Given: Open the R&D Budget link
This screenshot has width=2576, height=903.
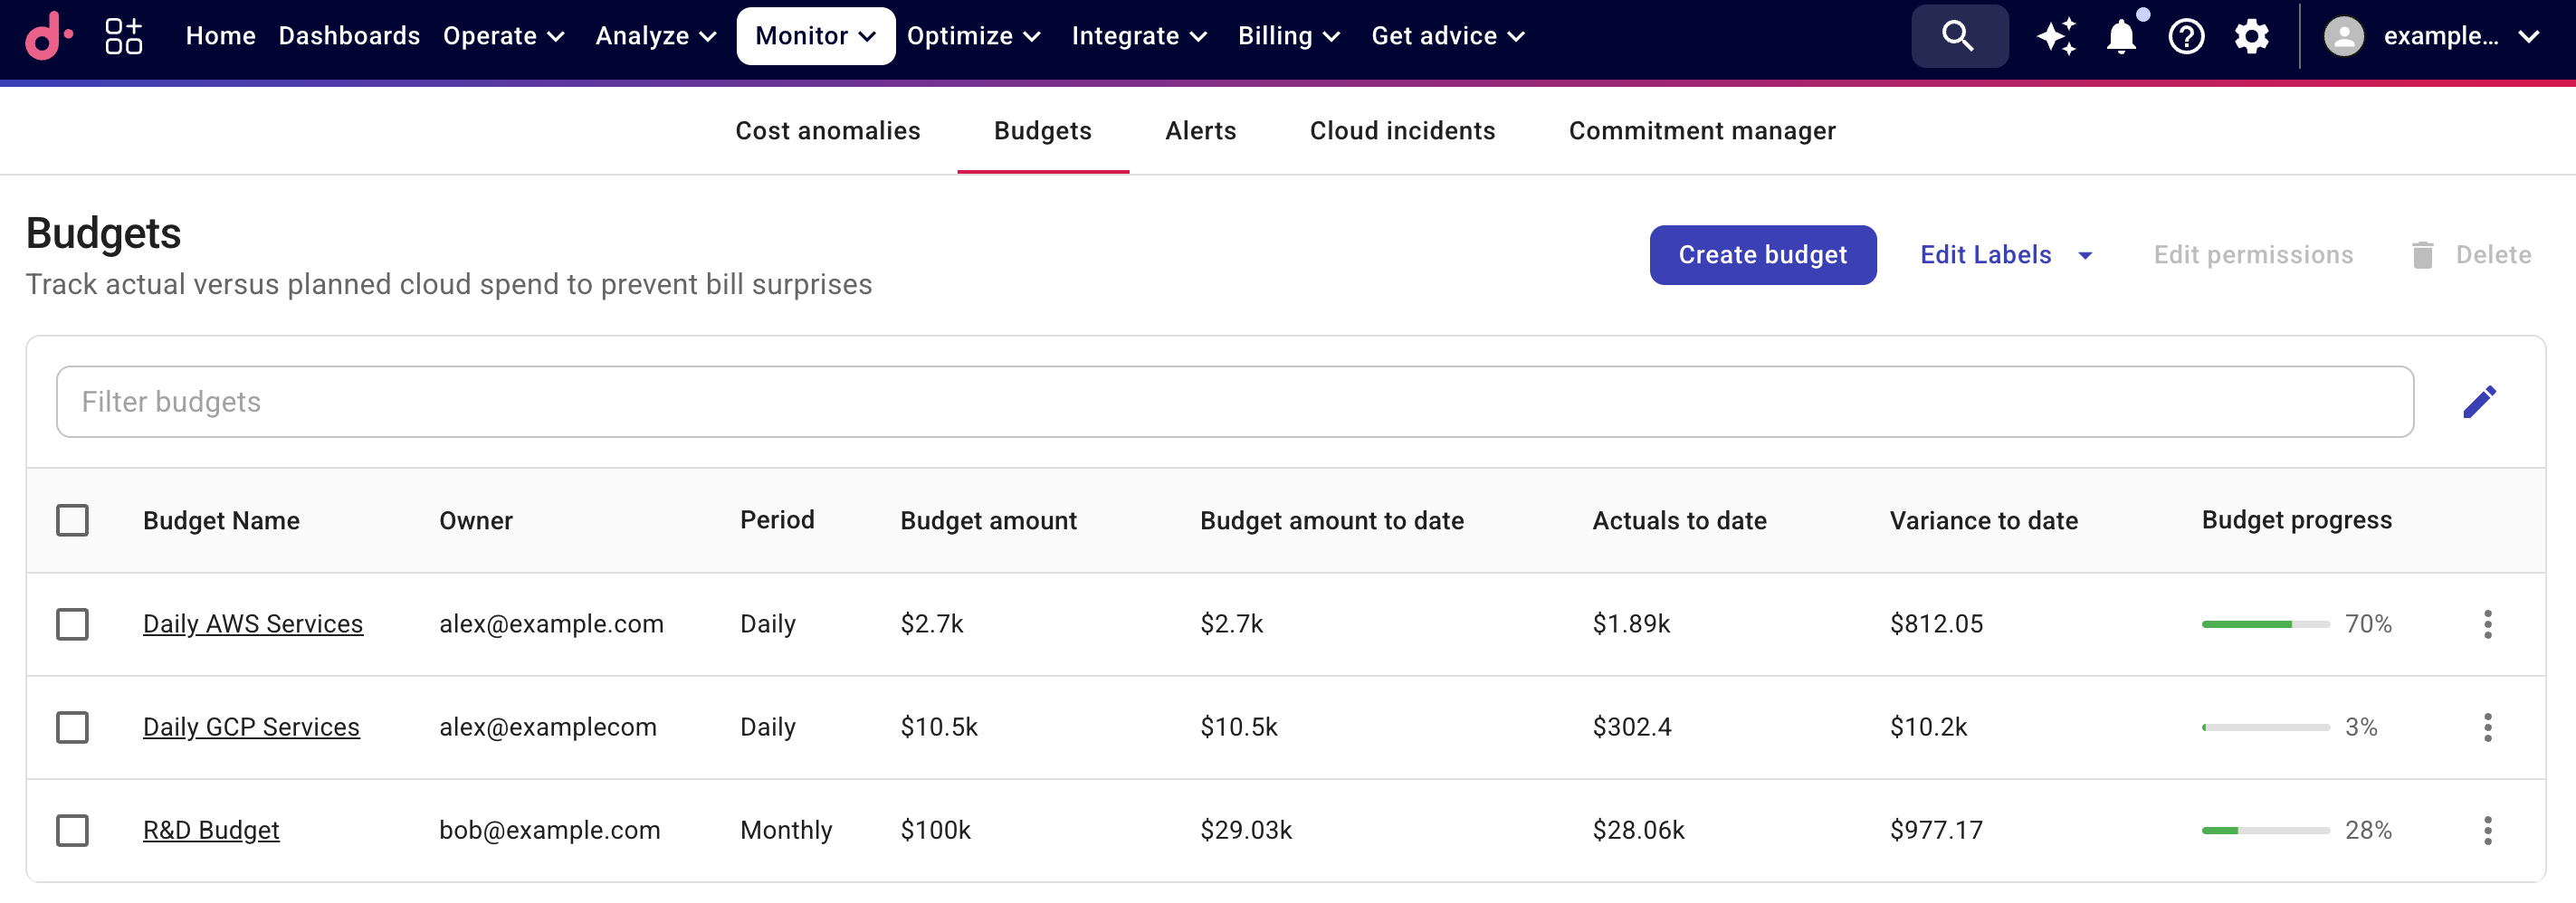Looking at the screenshot, I should pos(211,829).
